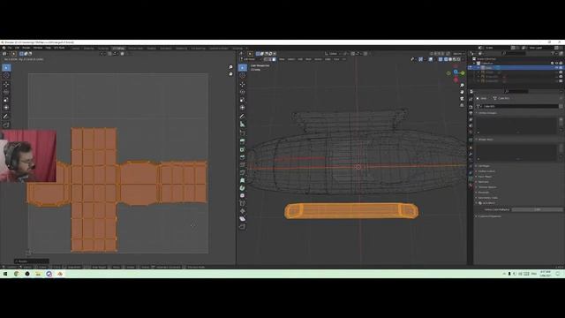Open the Edit Mode dropdown in the 3D viewport
This screenshot has height=318, width=565.
251,59
